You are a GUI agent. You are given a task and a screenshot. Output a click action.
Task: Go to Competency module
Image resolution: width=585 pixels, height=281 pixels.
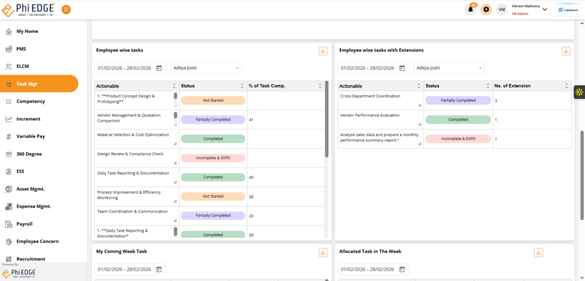coord(30,101)
